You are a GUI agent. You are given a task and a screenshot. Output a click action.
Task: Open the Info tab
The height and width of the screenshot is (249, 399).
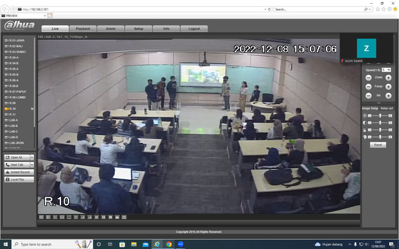click(x=166, y=29)
